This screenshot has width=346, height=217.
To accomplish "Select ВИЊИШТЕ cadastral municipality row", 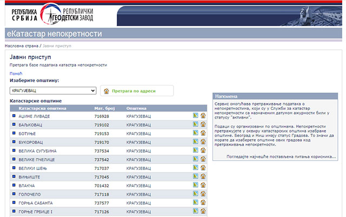I will [30, 177].
